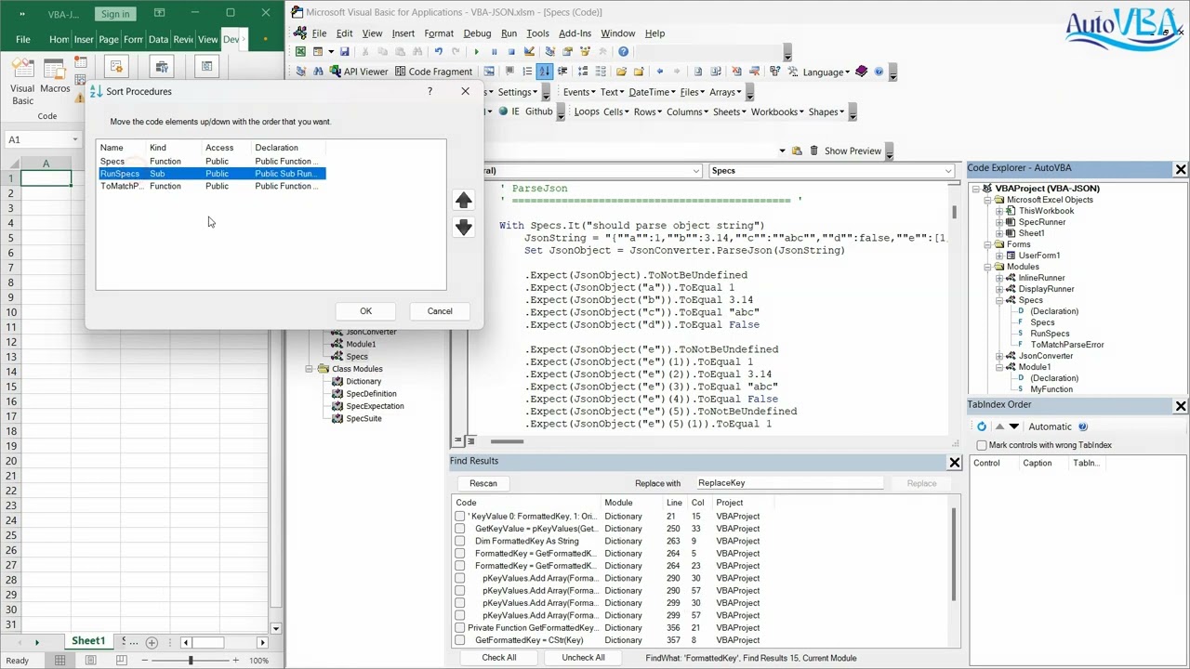Click the Rescan button in Find Results
Image resolution: width=1190 pixels, height=669 pixels.
point(483,483)
